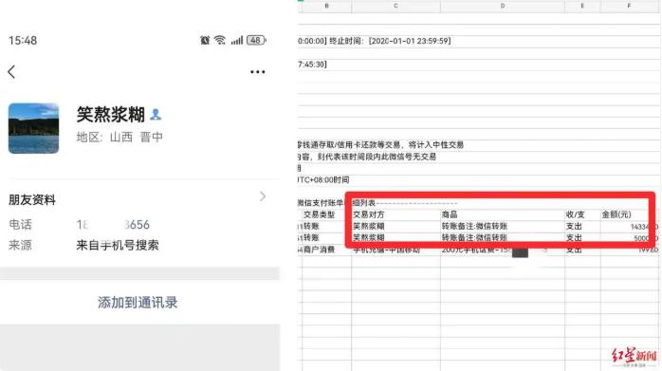Screen dimensions: 662x371
Task: Click the 收/支 header cell
Action: pos(582,214)
